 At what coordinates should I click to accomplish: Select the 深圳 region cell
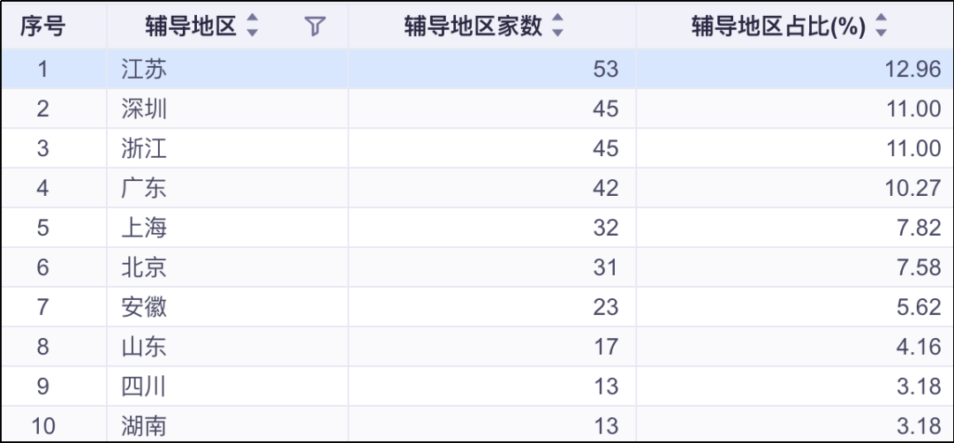(x=144, y=109)
